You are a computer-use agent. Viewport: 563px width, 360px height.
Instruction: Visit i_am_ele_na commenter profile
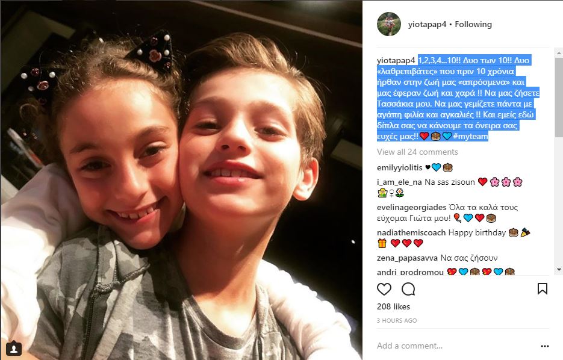click(399, 182)
